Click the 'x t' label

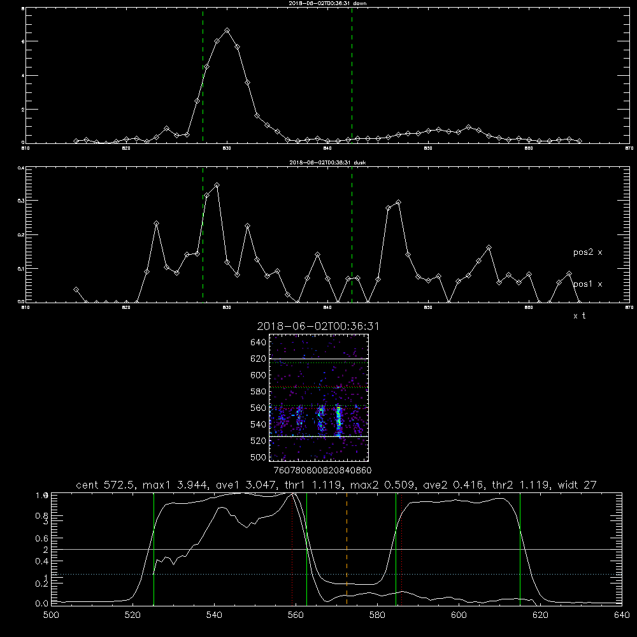579,316
